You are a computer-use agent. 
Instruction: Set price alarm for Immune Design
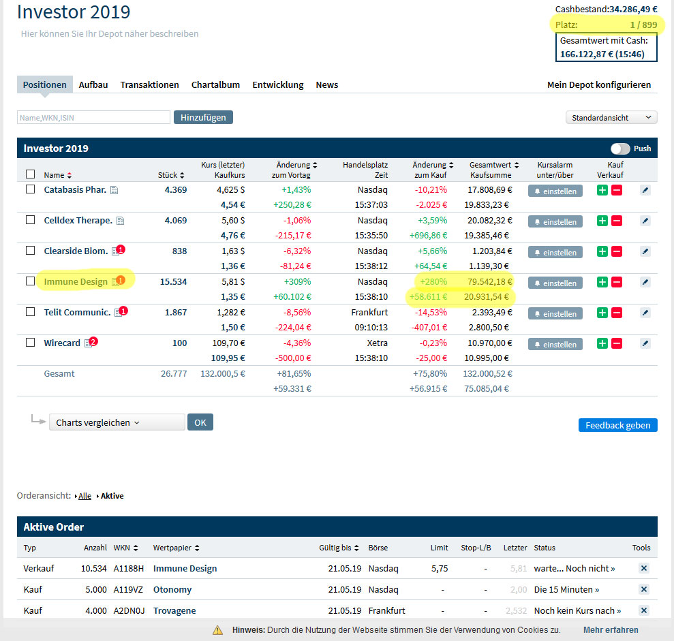tap(555, 283)
